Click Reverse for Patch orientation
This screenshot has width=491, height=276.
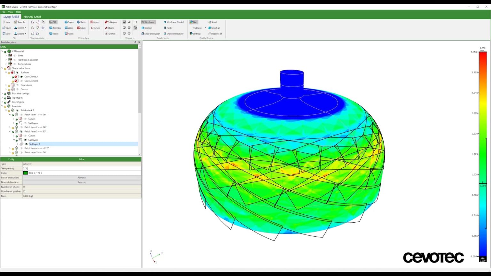click(x=82, y=178)
